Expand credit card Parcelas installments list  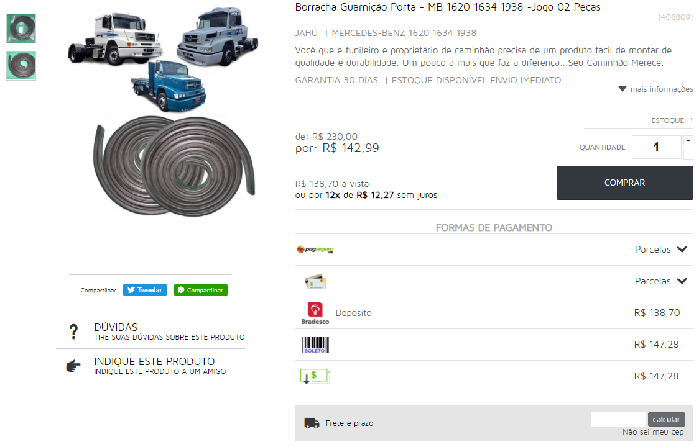point(660,281)
